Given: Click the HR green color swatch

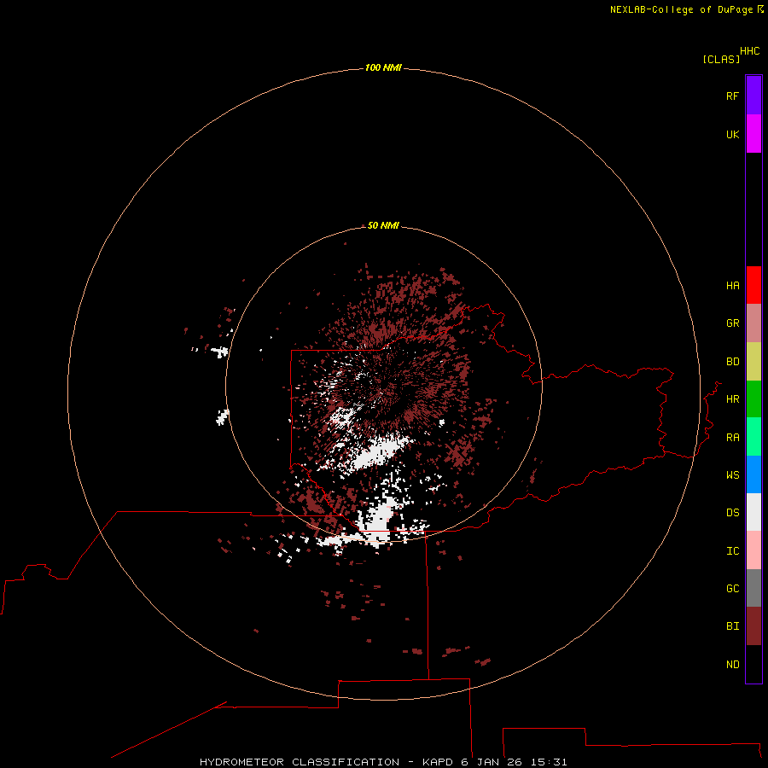Looking at the screenshot, I should (753, 399).
